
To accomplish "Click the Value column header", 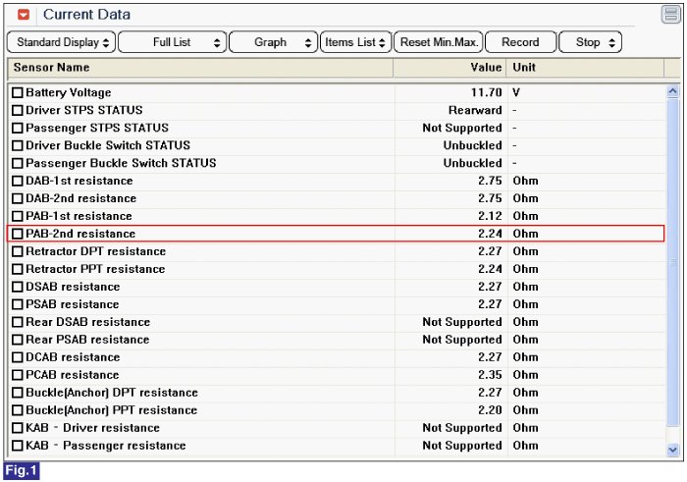I will pos(449,68).
